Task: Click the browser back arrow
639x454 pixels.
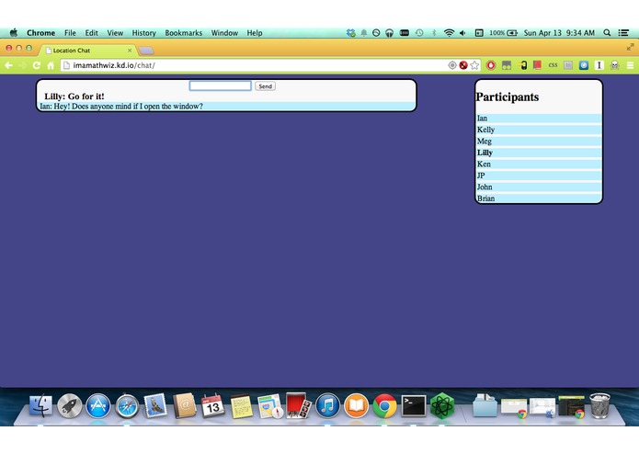Action: tap(8, 65)
